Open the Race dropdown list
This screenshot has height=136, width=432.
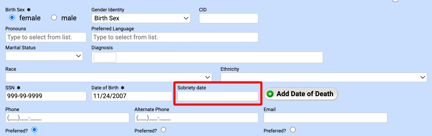tap(108, 77)
